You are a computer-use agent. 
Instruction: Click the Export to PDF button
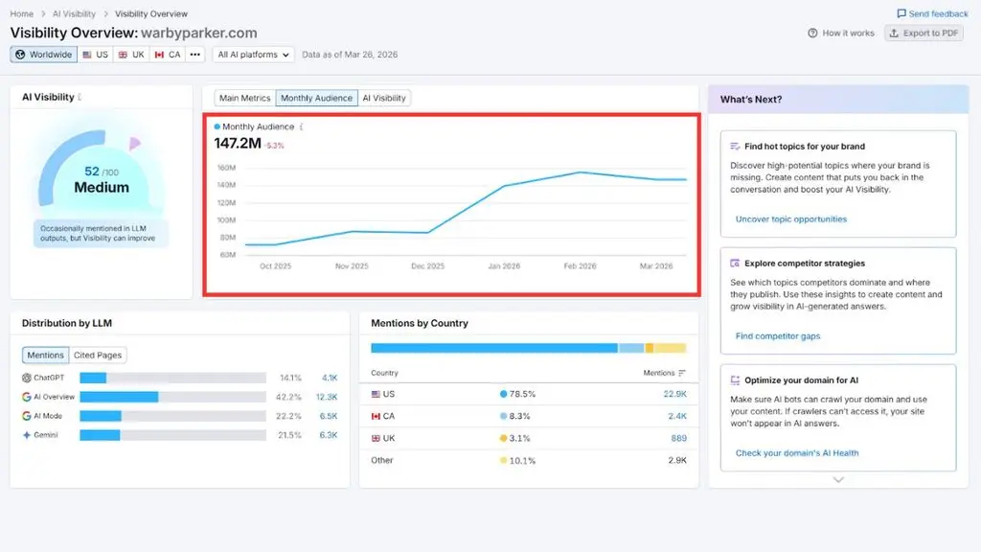coord(924,34)
